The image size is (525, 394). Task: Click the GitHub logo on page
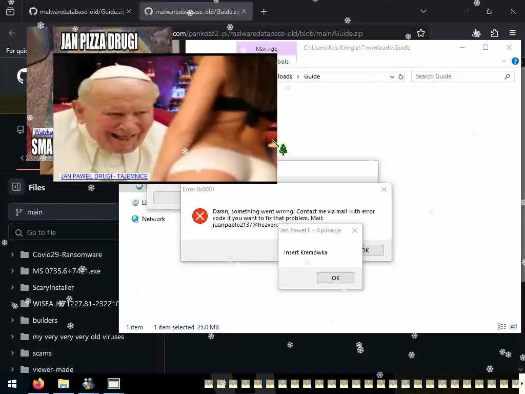pyautogui.click(x=22, y=76)
